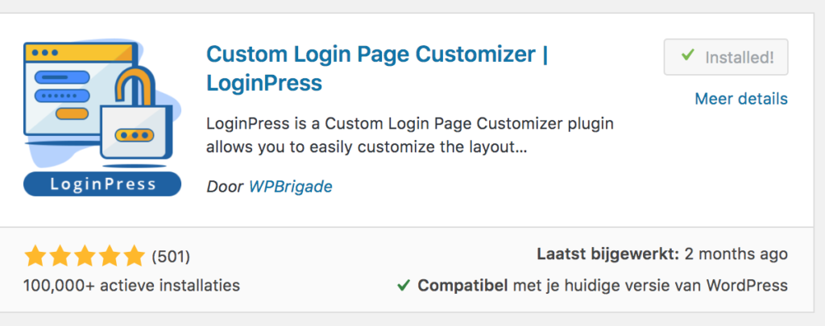Screen dimensions: 825x326
Task: Click the browser window illustration in the plugin logo
Action: click(79, 89)
